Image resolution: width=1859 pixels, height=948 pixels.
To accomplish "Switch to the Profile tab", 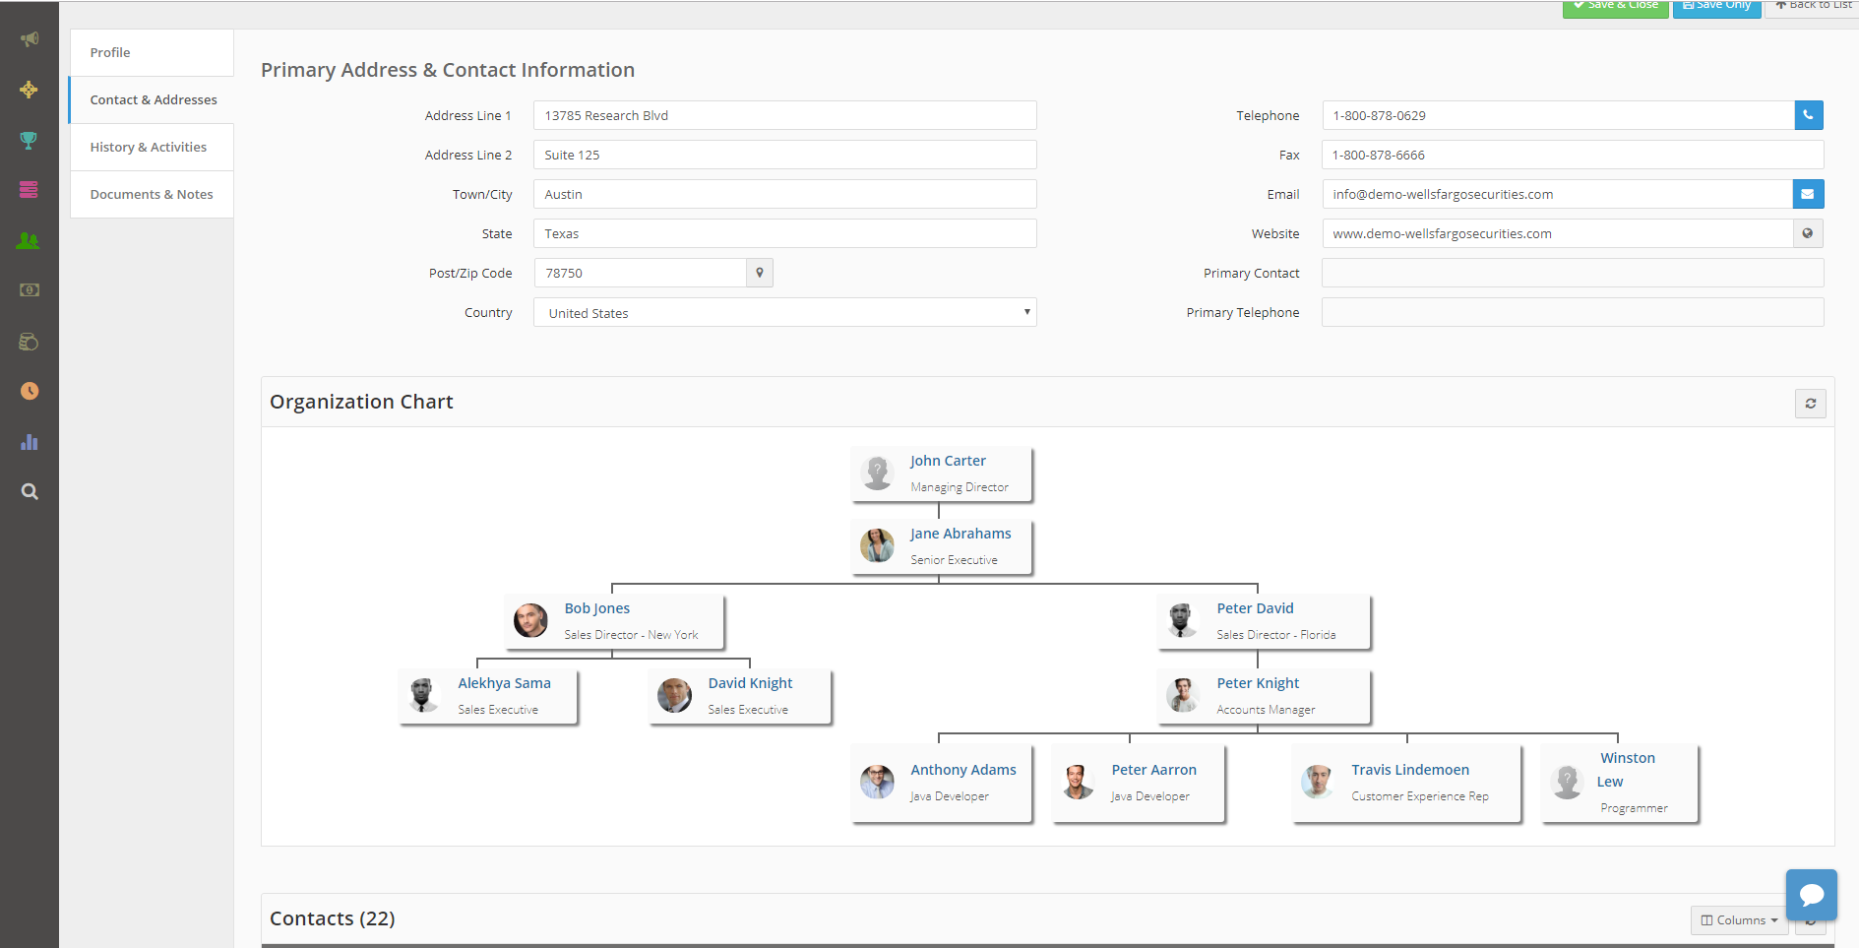I will pos(152,52).
